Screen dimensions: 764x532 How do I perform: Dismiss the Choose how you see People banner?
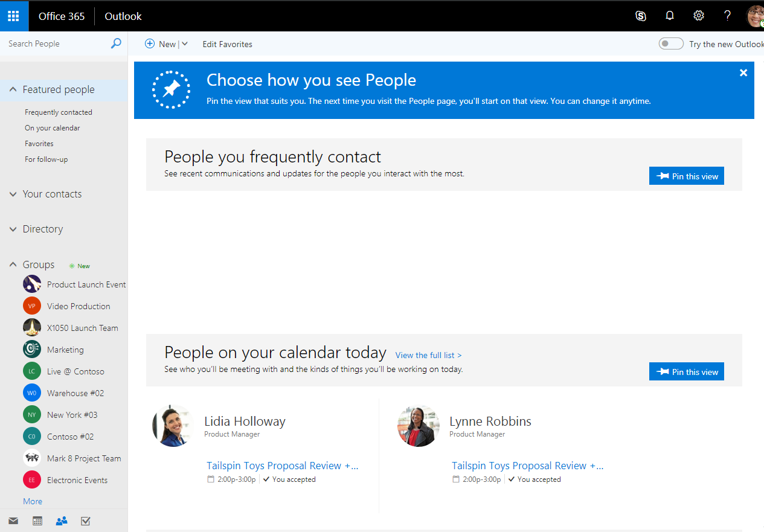click(743, 72)
